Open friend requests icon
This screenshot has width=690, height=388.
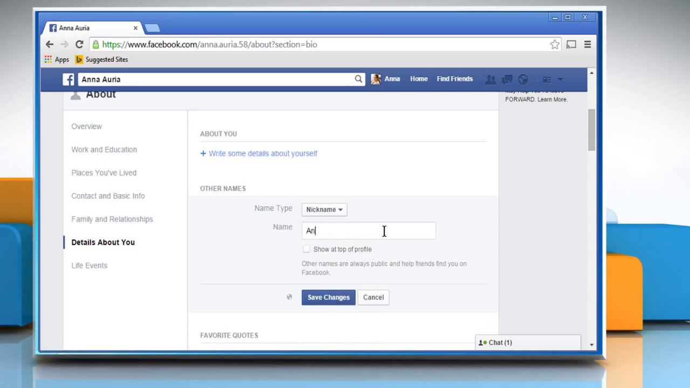click(491, 79)
